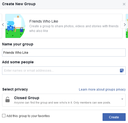
Task: Open the Closed Group privacy selector
Action: tap(64, 100)
